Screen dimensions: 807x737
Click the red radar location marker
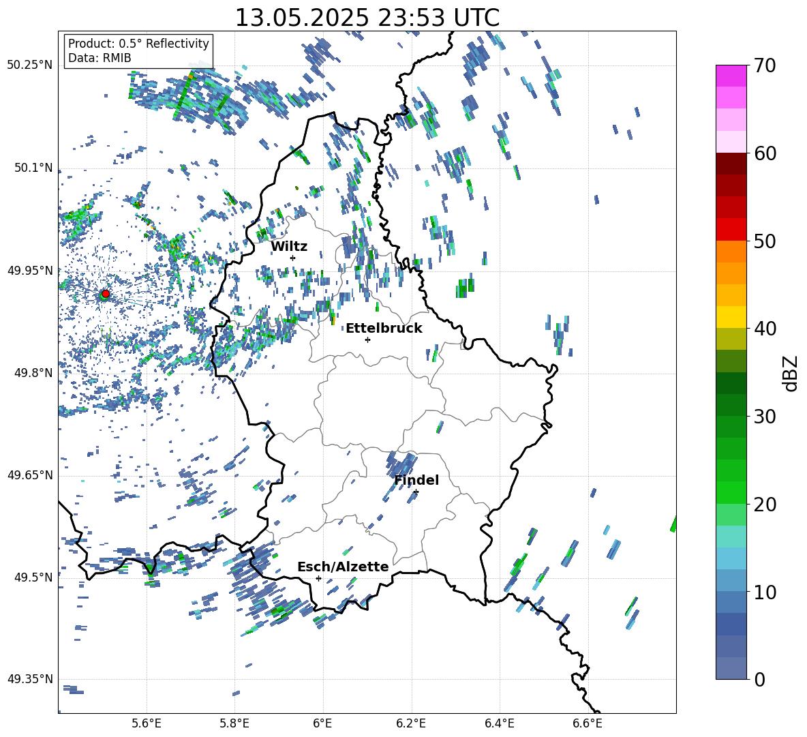[106, 294]
